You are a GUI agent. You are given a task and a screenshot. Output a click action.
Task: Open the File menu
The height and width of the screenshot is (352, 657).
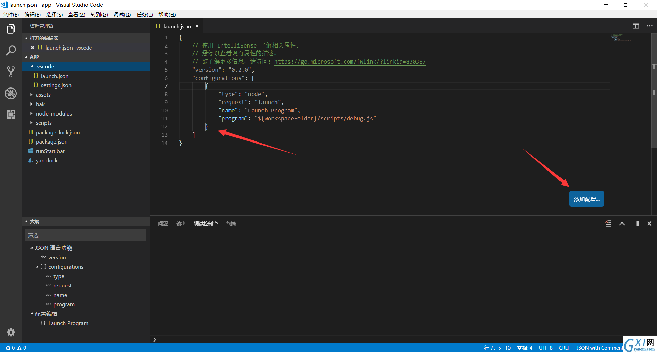(x=11, y=14)
